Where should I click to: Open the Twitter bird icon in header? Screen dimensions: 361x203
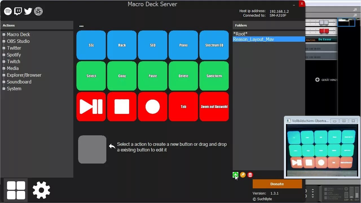tap(28, 11)
